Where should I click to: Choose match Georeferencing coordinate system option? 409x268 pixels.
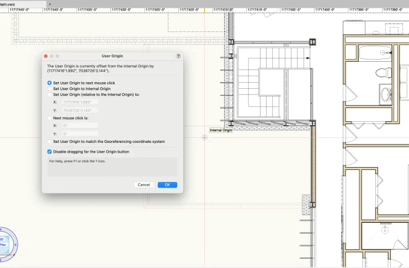(50, 142)
